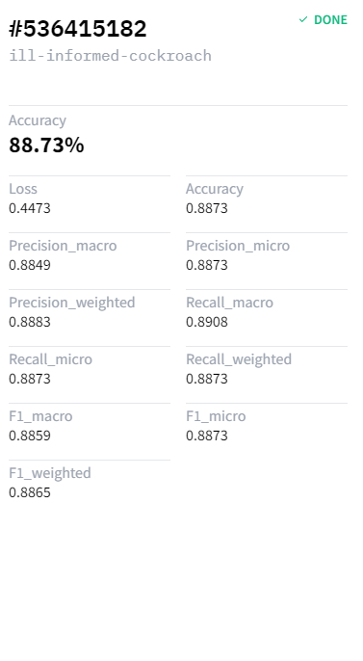Click the ill-informed-cockroach model name

[x=110, y=56]
